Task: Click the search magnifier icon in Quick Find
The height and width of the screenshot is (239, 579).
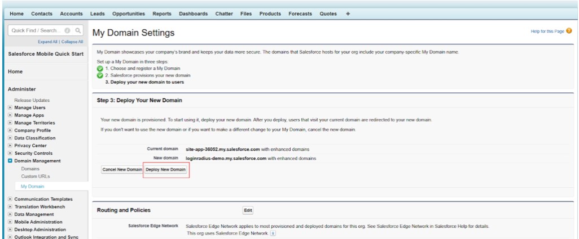Action: coord(78,30)
